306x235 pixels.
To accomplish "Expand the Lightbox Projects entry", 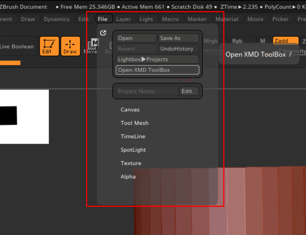I will (x=157, y=59).
